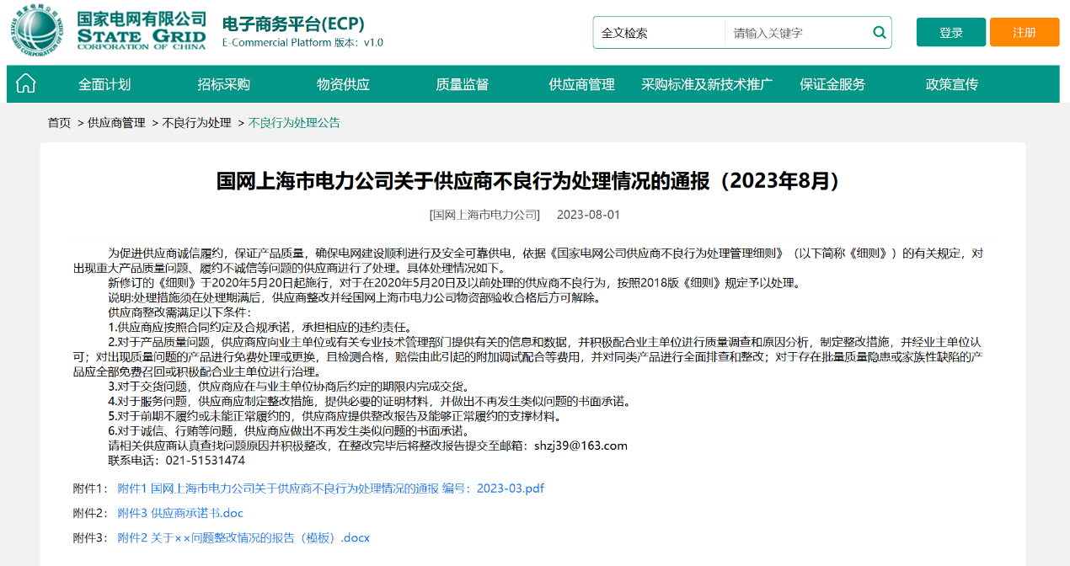Open the 问题整改情况的报告（模板）.docx attachment
The image size is (1070, 566).
(x=243, y=537)
